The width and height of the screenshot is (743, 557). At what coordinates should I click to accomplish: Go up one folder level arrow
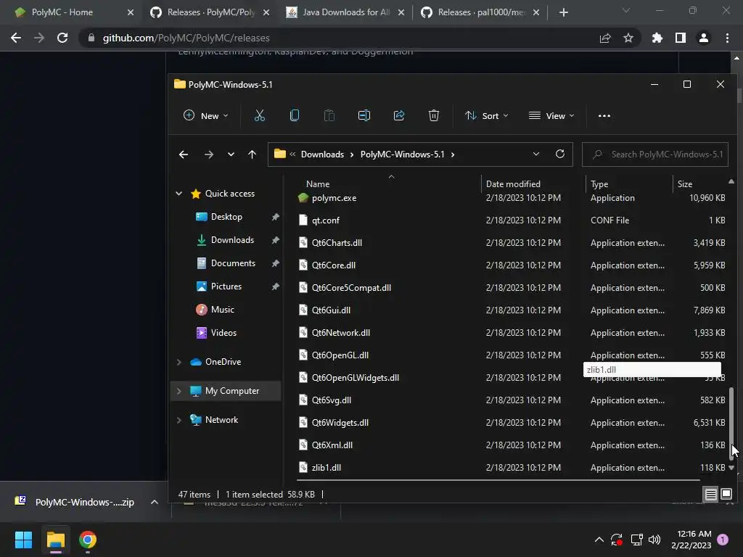point(252,154)
